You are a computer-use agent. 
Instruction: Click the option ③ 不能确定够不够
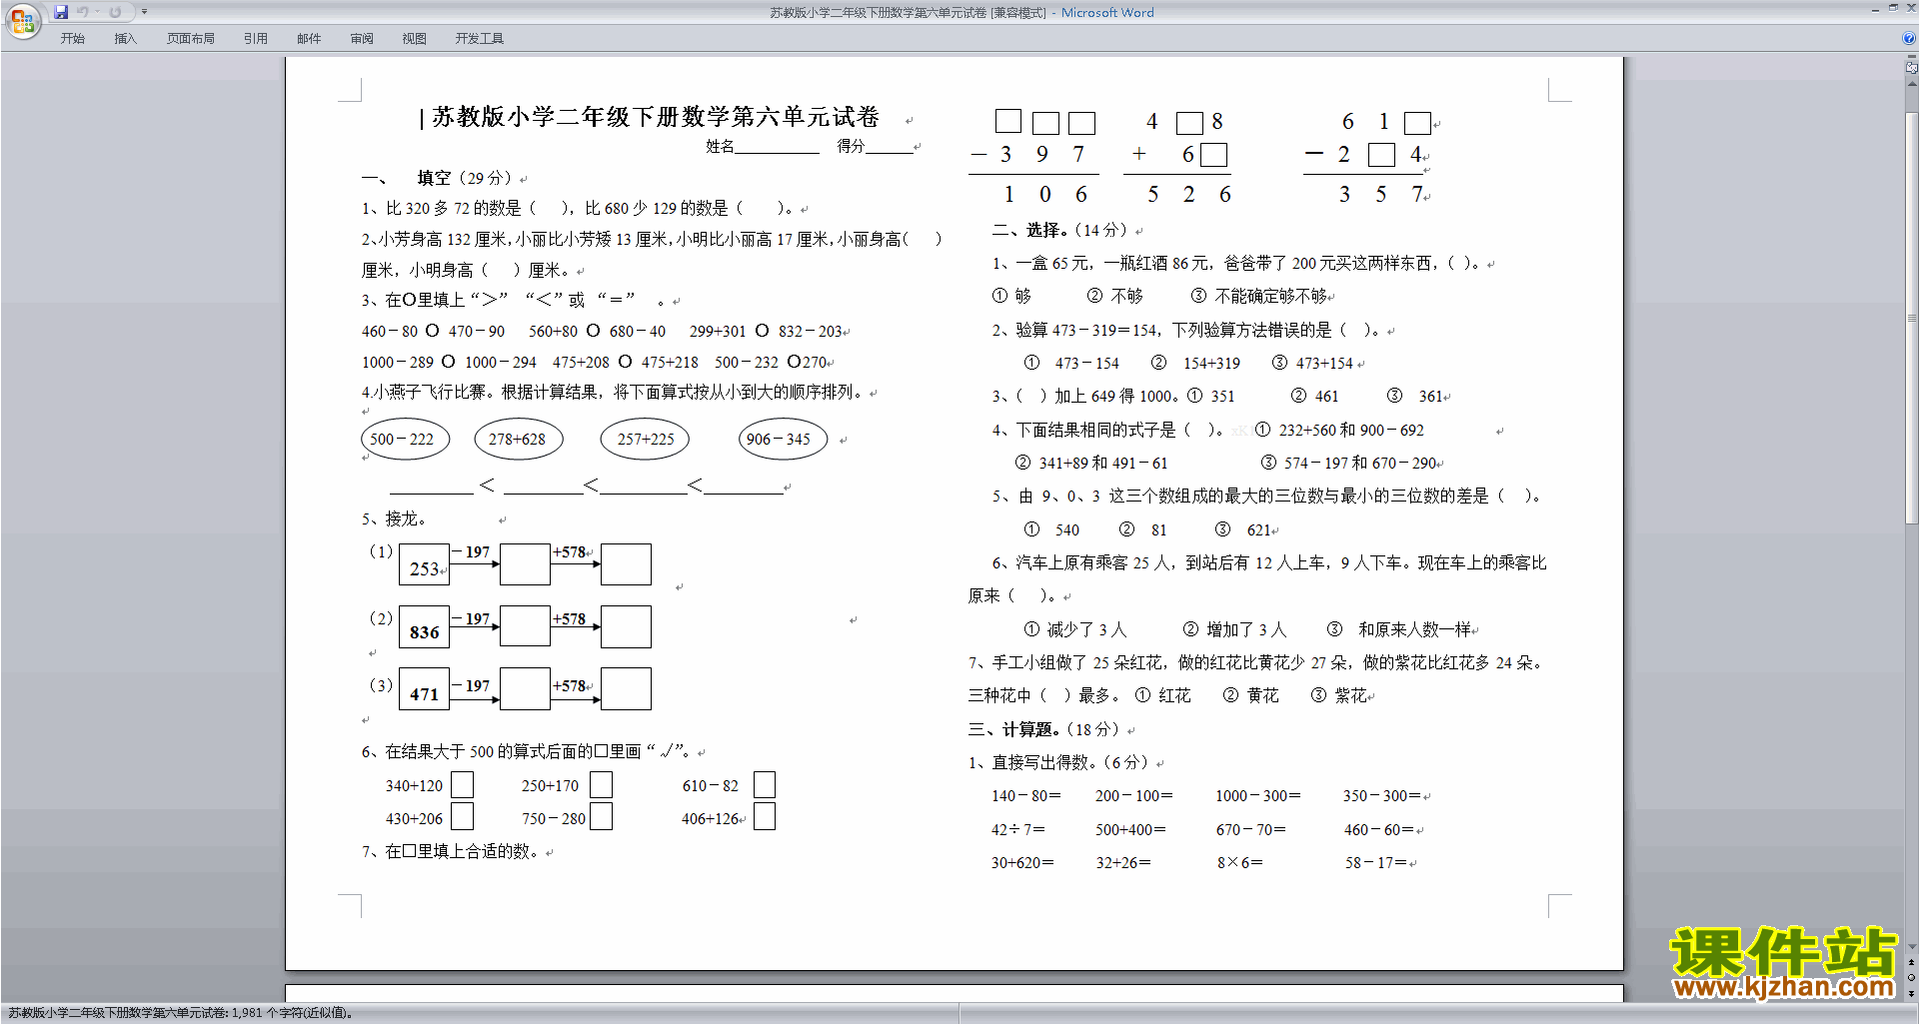tap(1259, 296)
